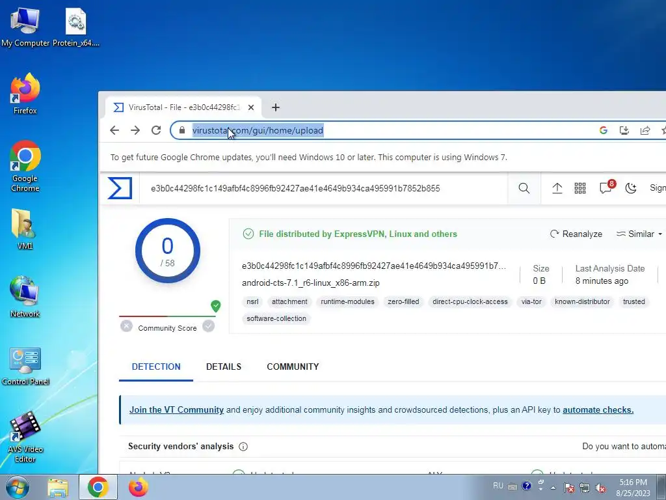Open My Computer desktop icon
Image resolution: width=666 pixels, height=500 pixels.
coord(25,27)
